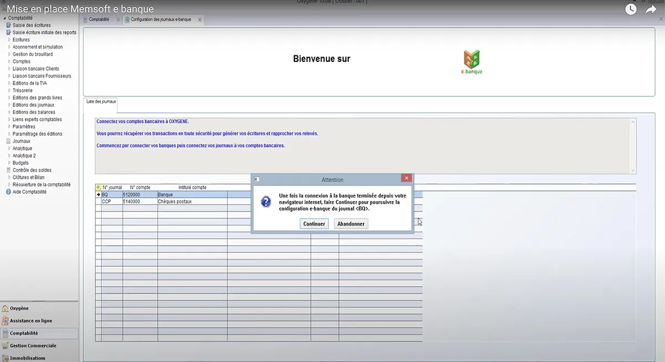Close the Attention dialog with red X

click(407, 178)
